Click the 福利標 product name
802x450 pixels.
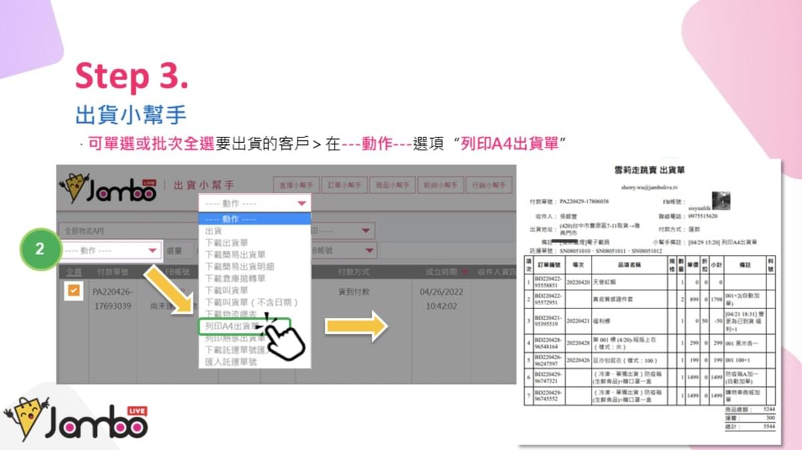coord(603,320)
